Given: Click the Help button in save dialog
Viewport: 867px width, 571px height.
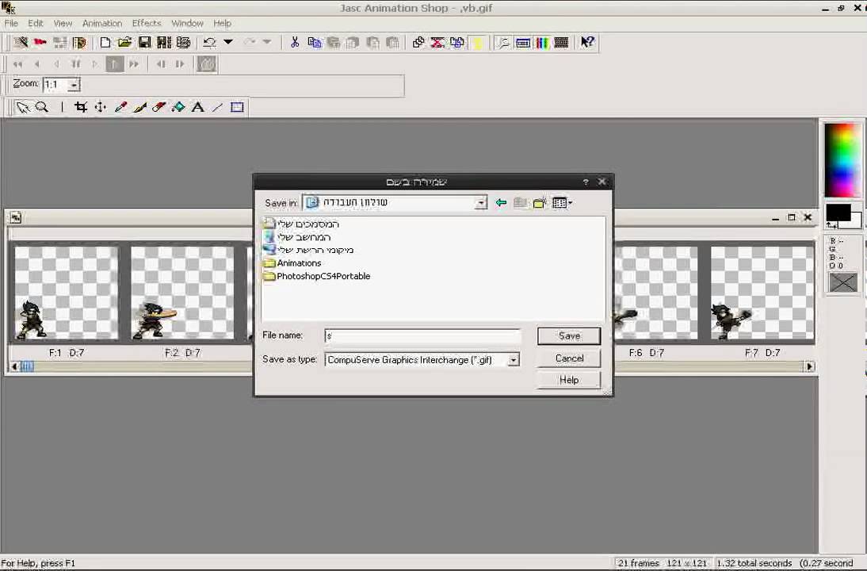Looking at the screenshot, I should coord(569,380).
